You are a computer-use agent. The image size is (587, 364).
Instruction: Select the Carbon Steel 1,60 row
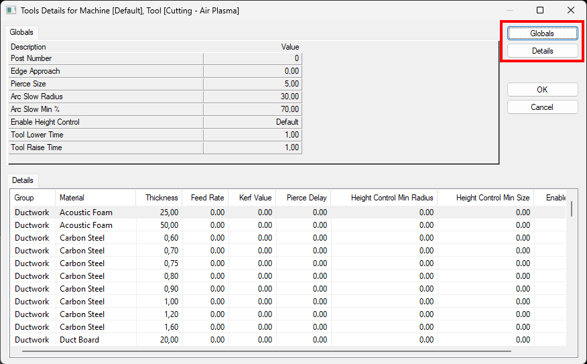click(x=289, y=327)
